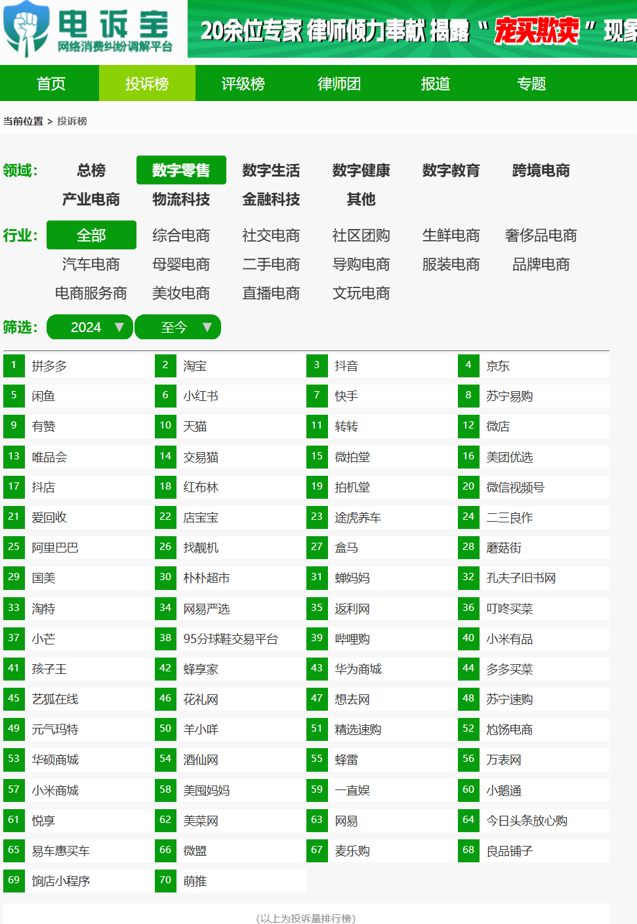Filter by 综合电商 industry
Viewport: 637px width, 924px height.
coord(181,236)
